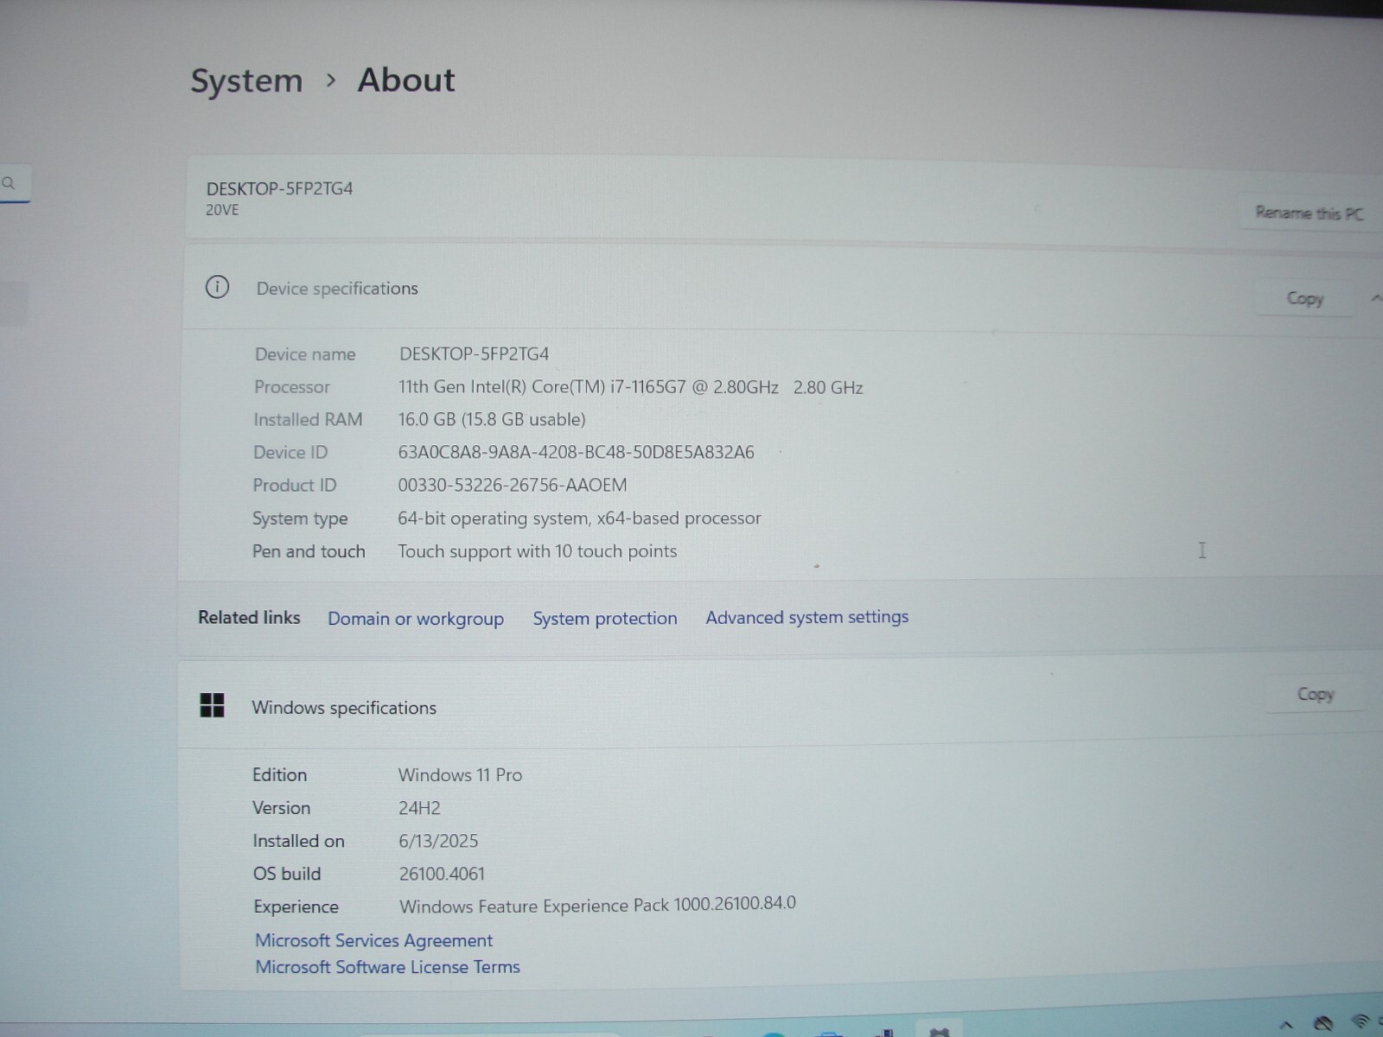
Task: Select the 64-bit operating system text
Action: pos(579,518)
